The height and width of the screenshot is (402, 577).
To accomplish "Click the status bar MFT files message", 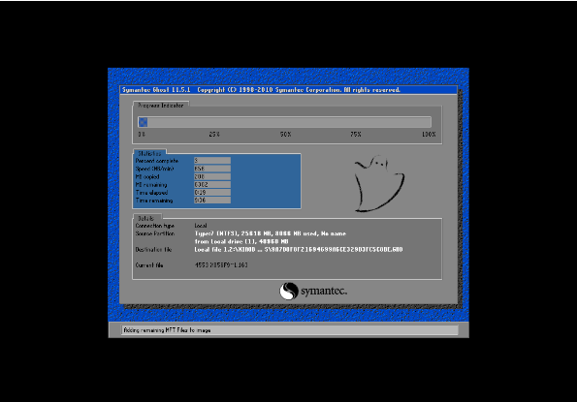I will 167,330.
